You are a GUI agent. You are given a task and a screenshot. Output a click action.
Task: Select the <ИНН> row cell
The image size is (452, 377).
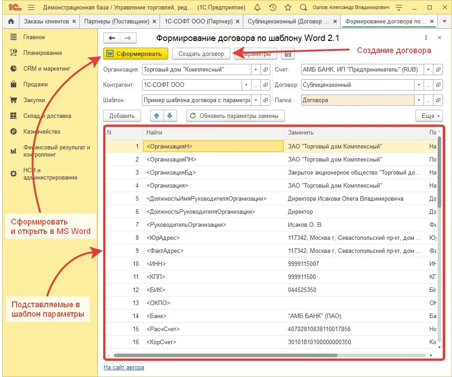pos(213,264)
